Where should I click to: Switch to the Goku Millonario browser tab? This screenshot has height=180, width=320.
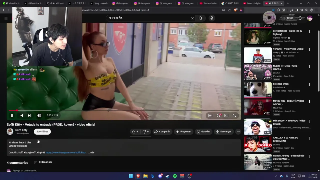point(55,3)
